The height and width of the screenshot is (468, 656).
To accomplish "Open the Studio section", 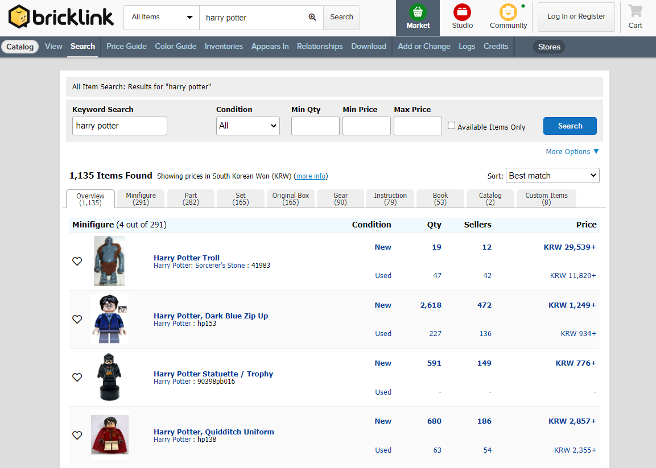I will coord(463,18).
